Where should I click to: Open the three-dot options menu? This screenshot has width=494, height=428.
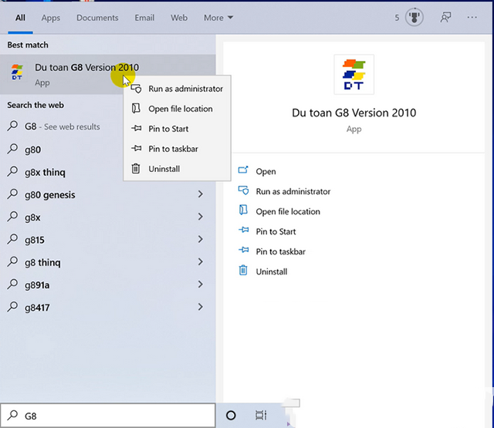472,17
